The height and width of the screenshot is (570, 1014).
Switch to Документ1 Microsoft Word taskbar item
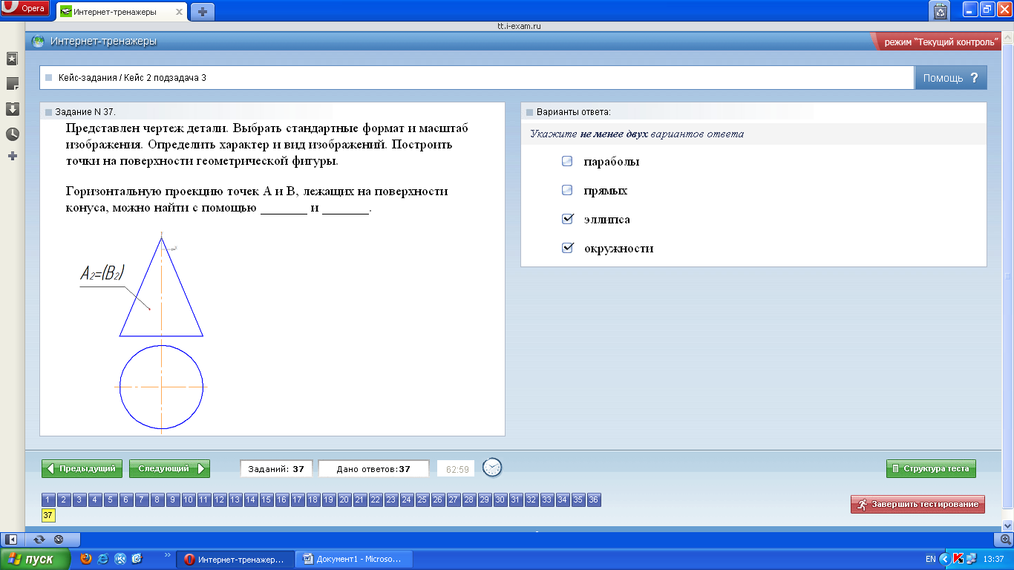[x=353, y=559]
